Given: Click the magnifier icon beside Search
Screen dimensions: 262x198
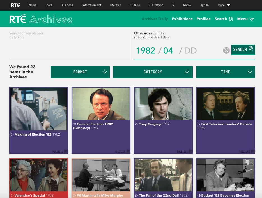Looking at the screenshot, I should (231, 19).
